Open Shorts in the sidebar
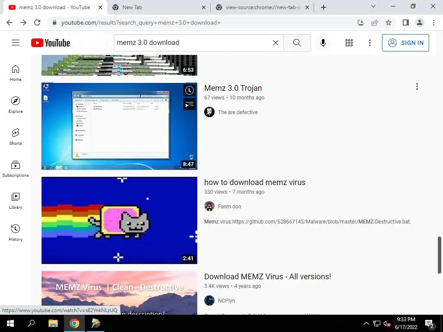Viewport: 443px width, 332px height. click(16, 137)
